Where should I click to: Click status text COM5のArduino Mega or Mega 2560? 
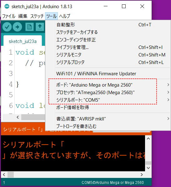pos(113,183)
